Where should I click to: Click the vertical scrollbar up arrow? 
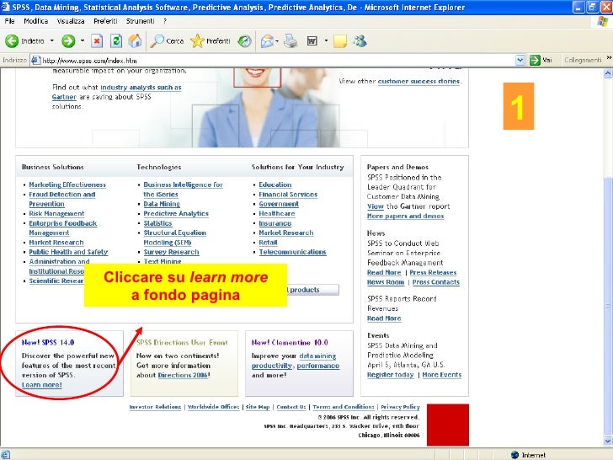tap(608, 73)
